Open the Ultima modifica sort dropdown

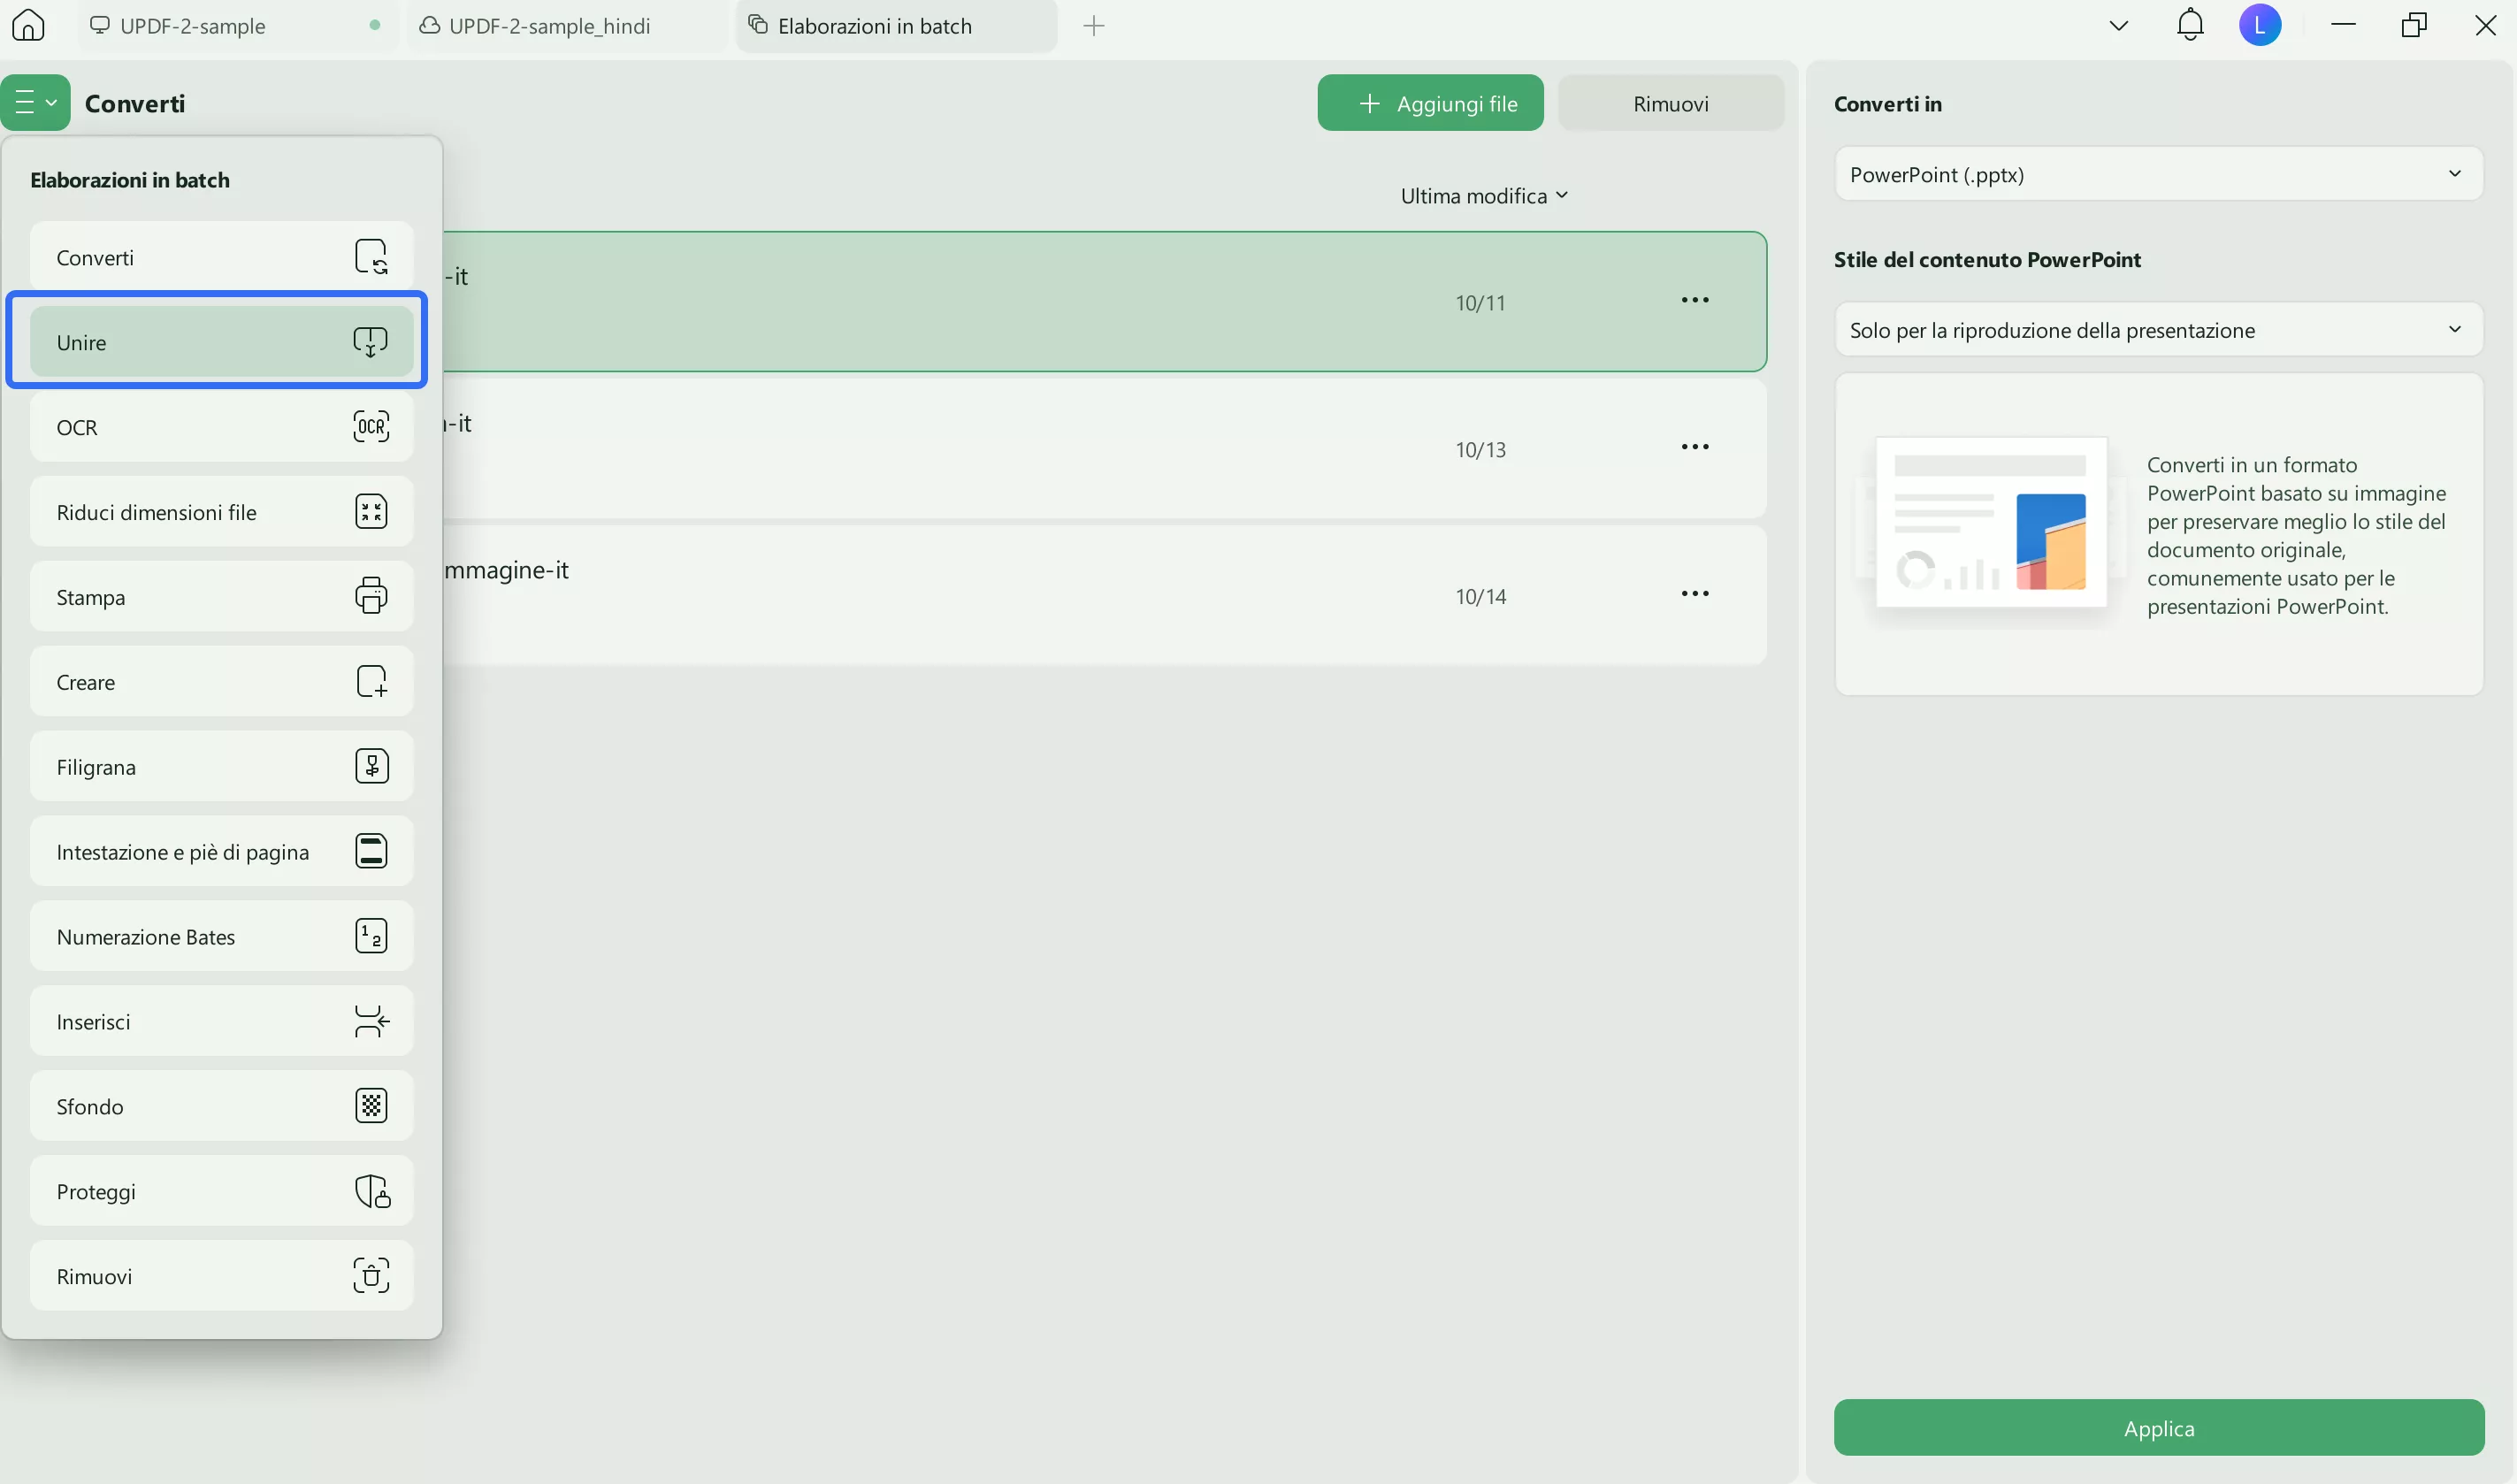1483,196
